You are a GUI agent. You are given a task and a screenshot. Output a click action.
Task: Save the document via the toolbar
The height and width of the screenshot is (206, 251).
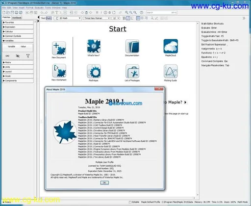(12, 13)
